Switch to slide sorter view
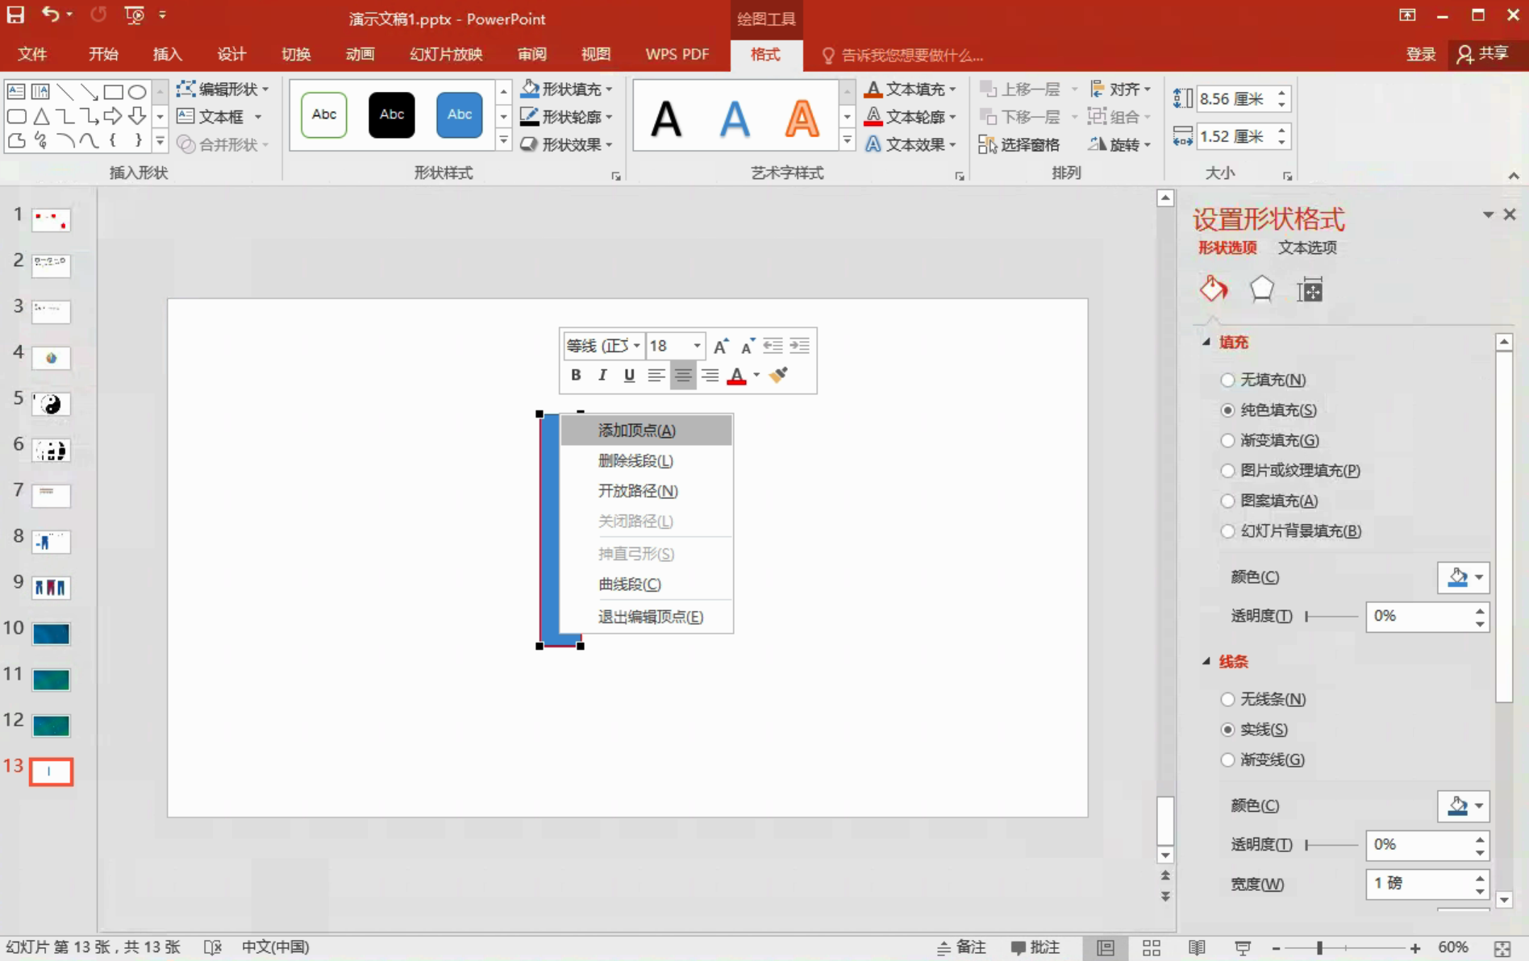 click(x=1152, y=948)
